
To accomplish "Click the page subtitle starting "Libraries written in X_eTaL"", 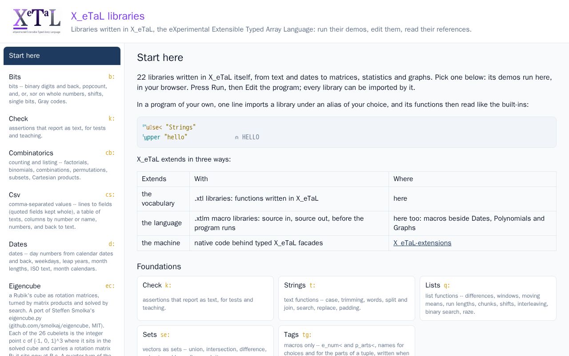I will point(271,29).
